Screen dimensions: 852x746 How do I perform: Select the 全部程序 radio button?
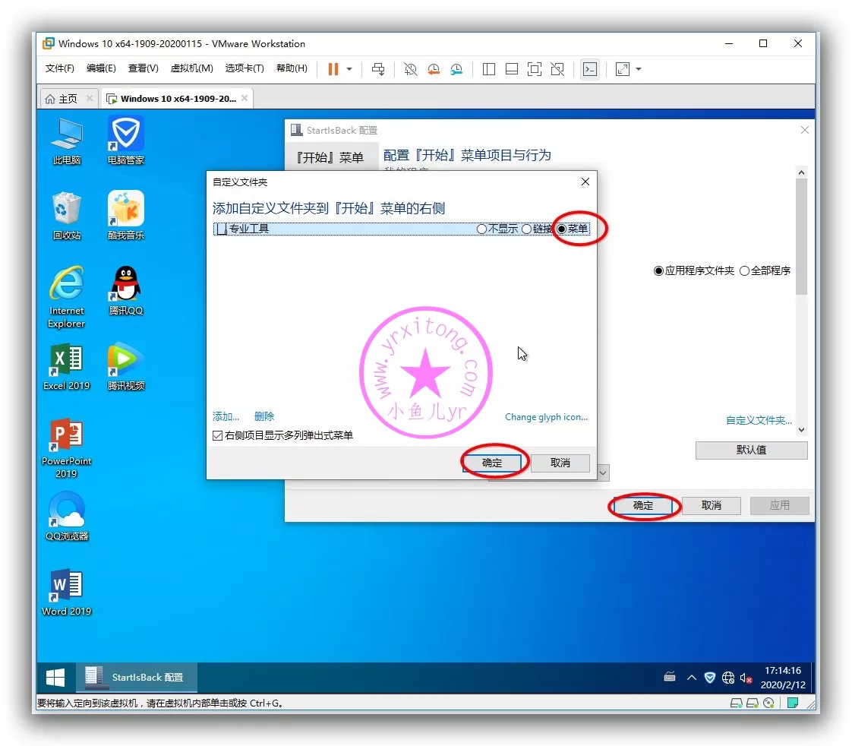click(x=744, y=270)
